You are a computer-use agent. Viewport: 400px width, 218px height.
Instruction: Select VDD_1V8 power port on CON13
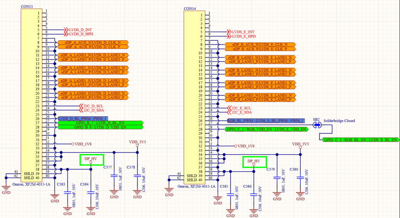tap(81, 144)
